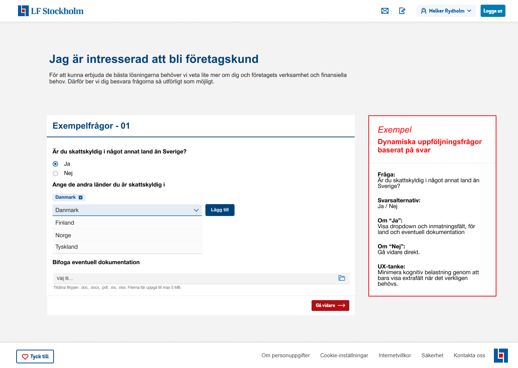Select the Ja radio button
Image resolution: width=518 pixels, height=368 pixels.
click(55, 164)
